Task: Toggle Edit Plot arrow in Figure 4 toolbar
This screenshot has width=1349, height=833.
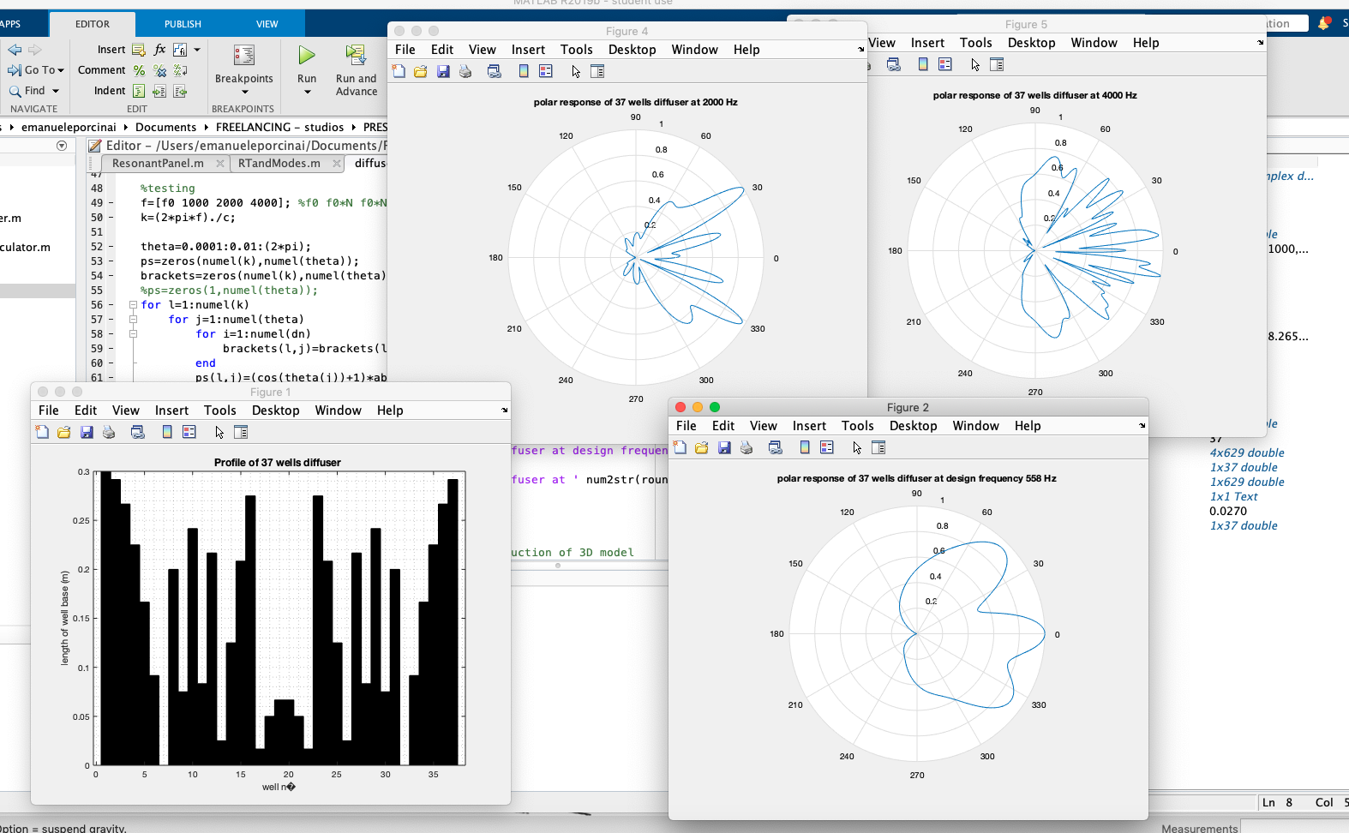Action: tap(576, 71)
